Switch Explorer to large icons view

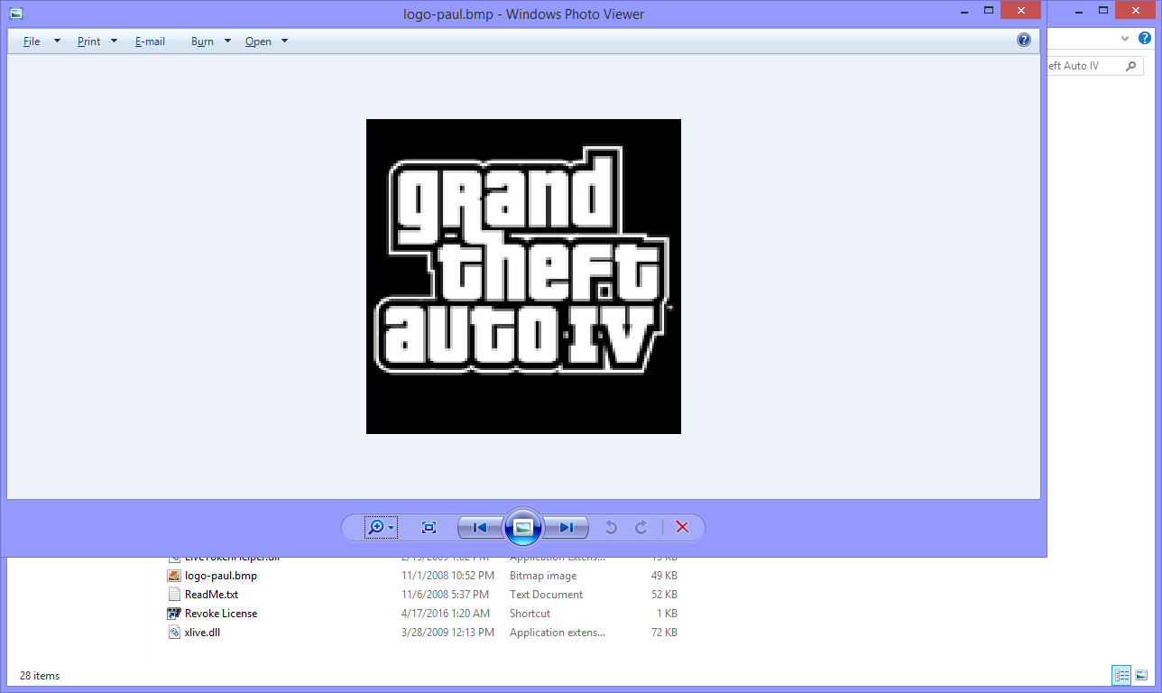(1141, 675)
